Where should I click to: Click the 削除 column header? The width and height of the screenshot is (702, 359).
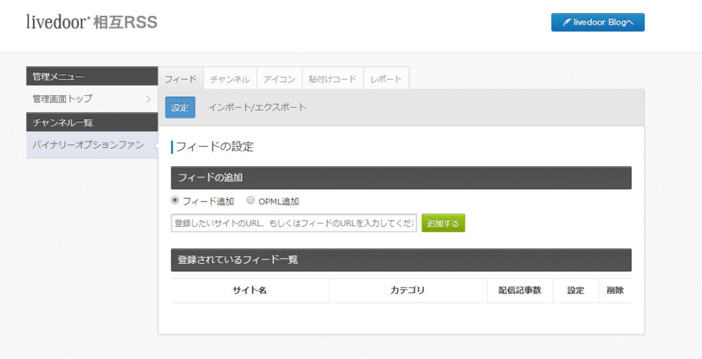pyautogui.click(x=615, y=290)
